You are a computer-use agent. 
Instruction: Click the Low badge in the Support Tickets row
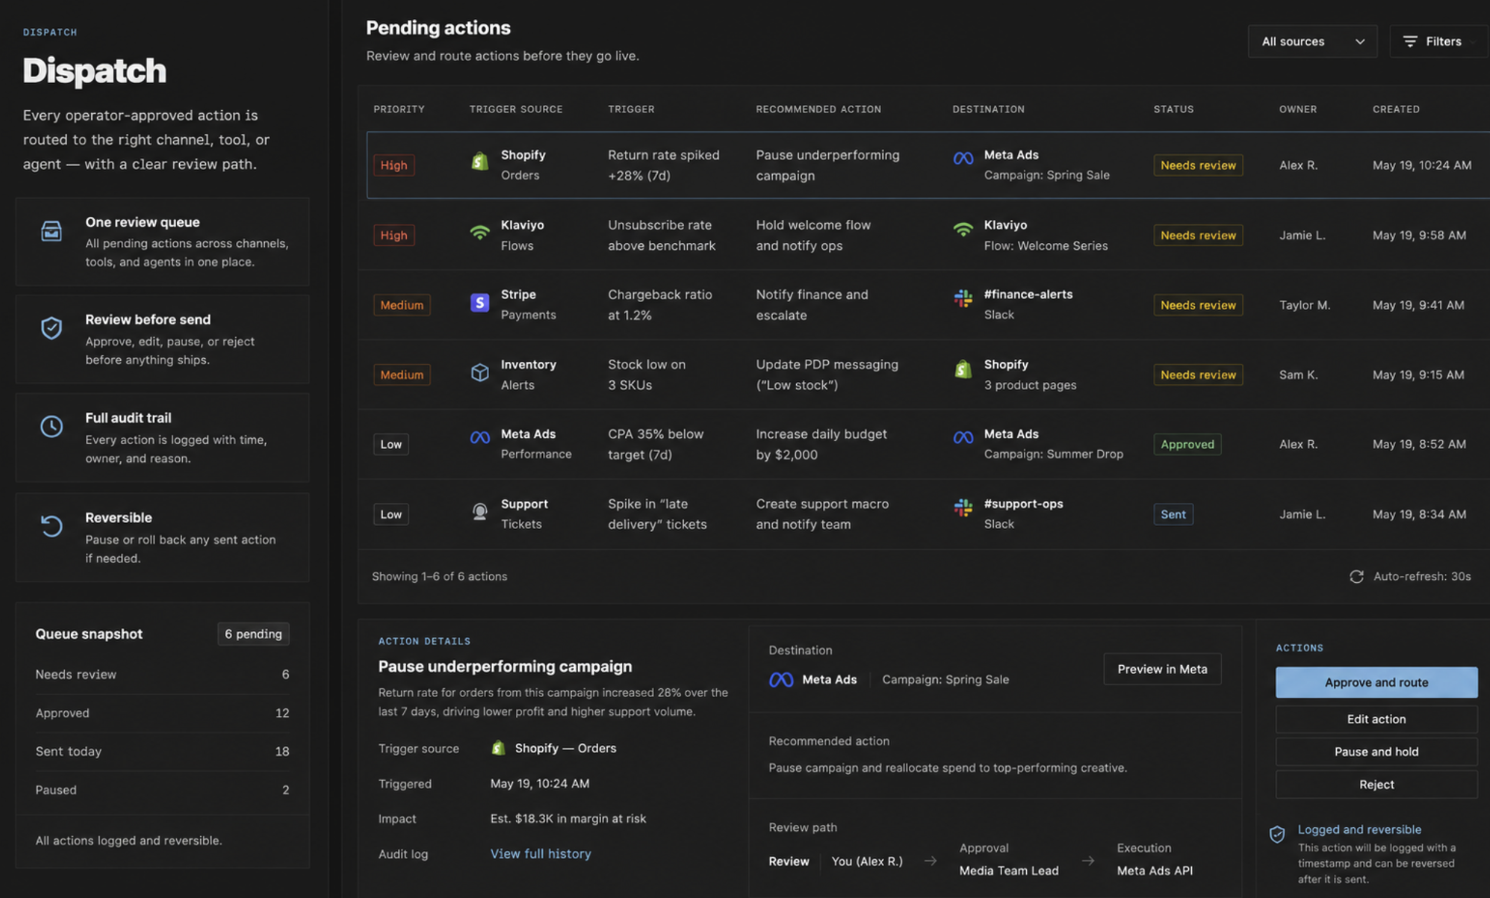(x=391, y=514)
